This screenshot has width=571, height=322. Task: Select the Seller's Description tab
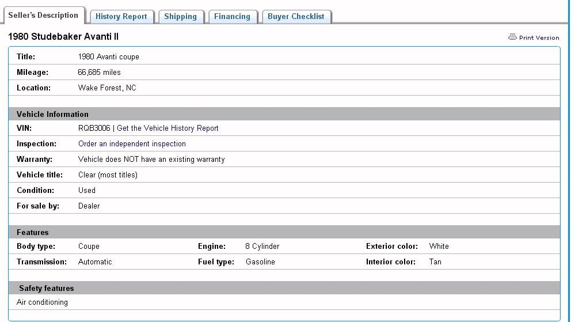click(43, 16)
